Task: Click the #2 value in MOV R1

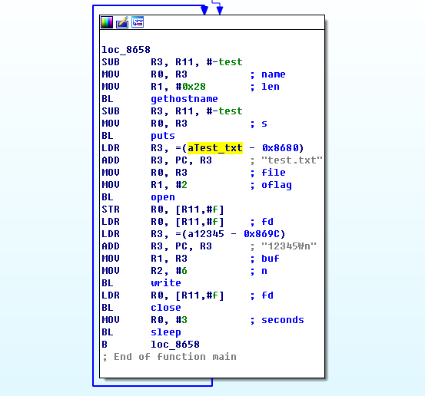Action: (181, 185)
